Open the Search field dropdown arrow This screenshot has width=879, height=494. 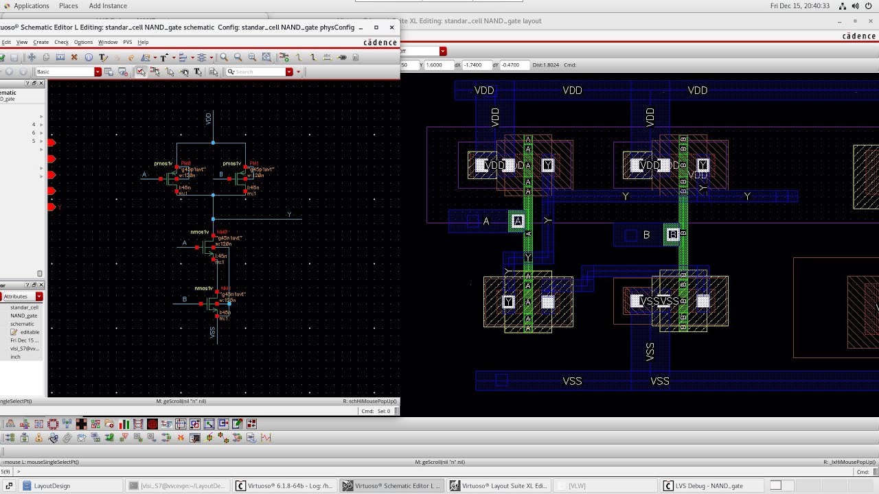click(x=289, y=71)
